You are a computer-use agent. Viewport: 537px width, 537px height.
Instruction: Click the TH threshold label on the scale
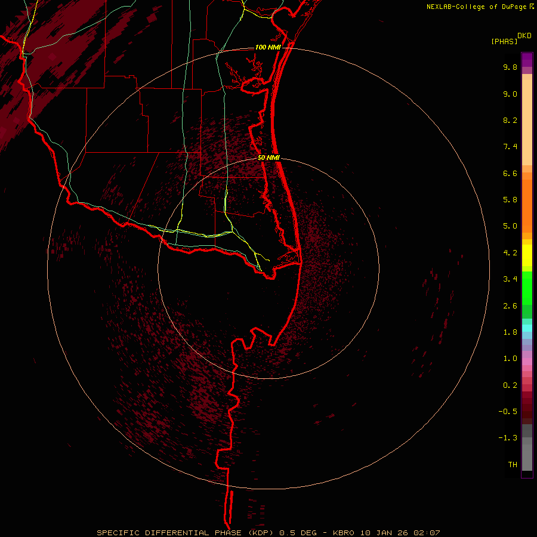[x=513, y=465]
